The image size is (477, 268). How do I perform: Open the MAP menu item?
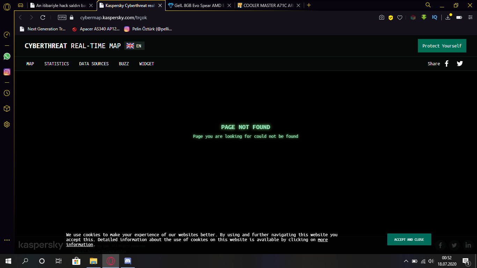pos(30,64)
